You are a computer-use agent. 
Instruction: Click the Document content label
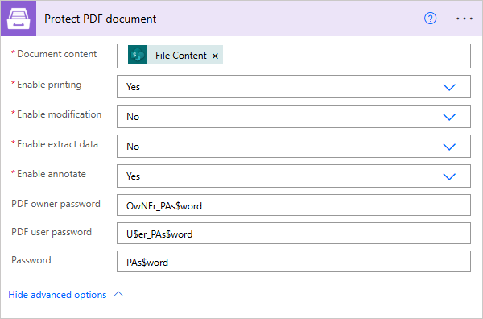56,54
